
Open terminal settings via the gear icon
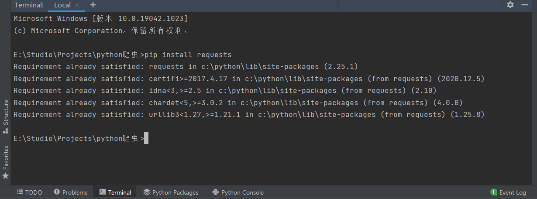pos(510,5)
